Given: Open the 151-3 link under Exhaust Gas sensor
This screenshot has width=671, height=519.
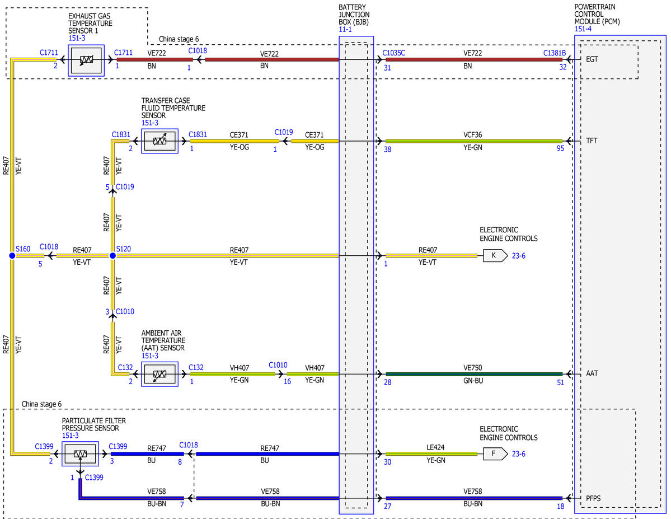Looking at the screenshot, I should point(77,38).
